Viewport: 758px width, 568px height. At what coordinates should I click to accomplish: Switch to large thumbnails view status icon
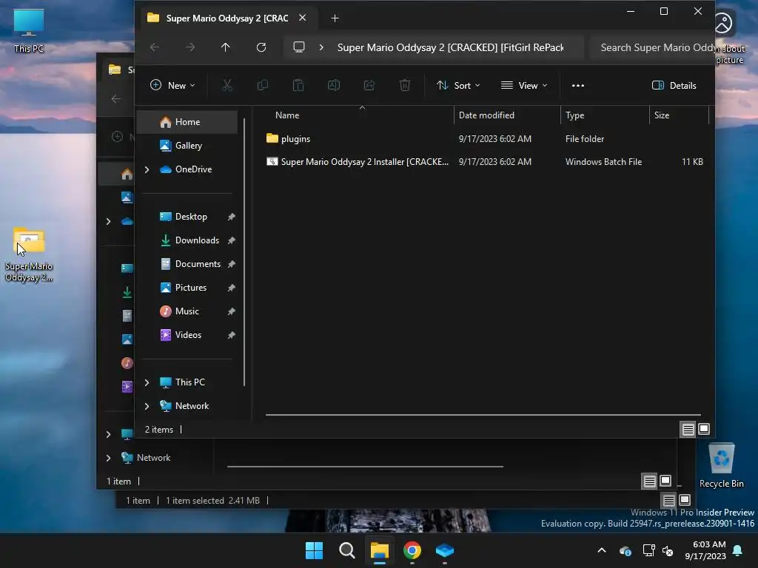click(x=704, y=429)
